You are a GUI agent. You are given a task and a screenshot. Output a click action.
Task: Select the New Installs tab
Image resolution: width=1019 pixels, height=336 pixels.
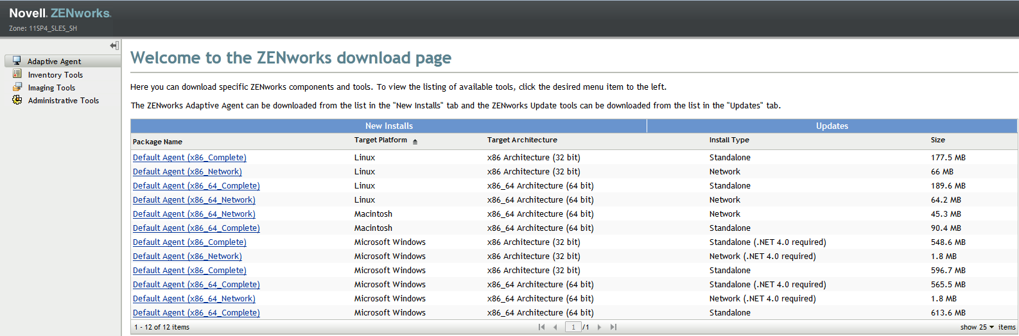tap(388, 126)
